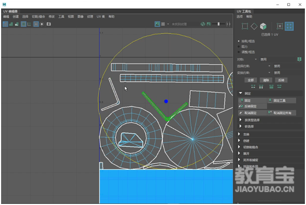The width and height of the screenshot is (306, 205).
Task: Click the fourth selection icon in the row under the 全部 / 清除 / 反转 buttons
Action: [x=279, y=87]
